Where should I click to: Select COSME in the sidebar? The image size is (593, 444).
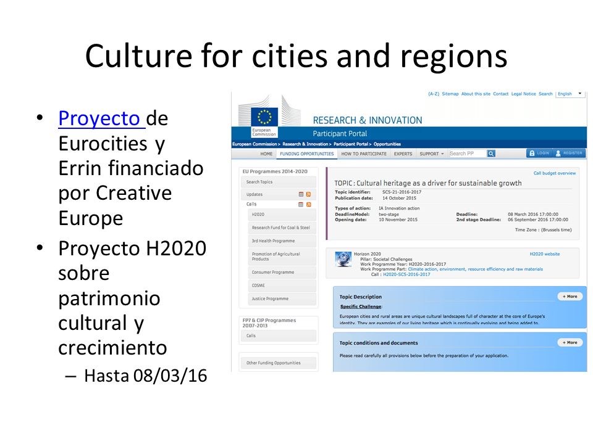click(x=282, y=286)
